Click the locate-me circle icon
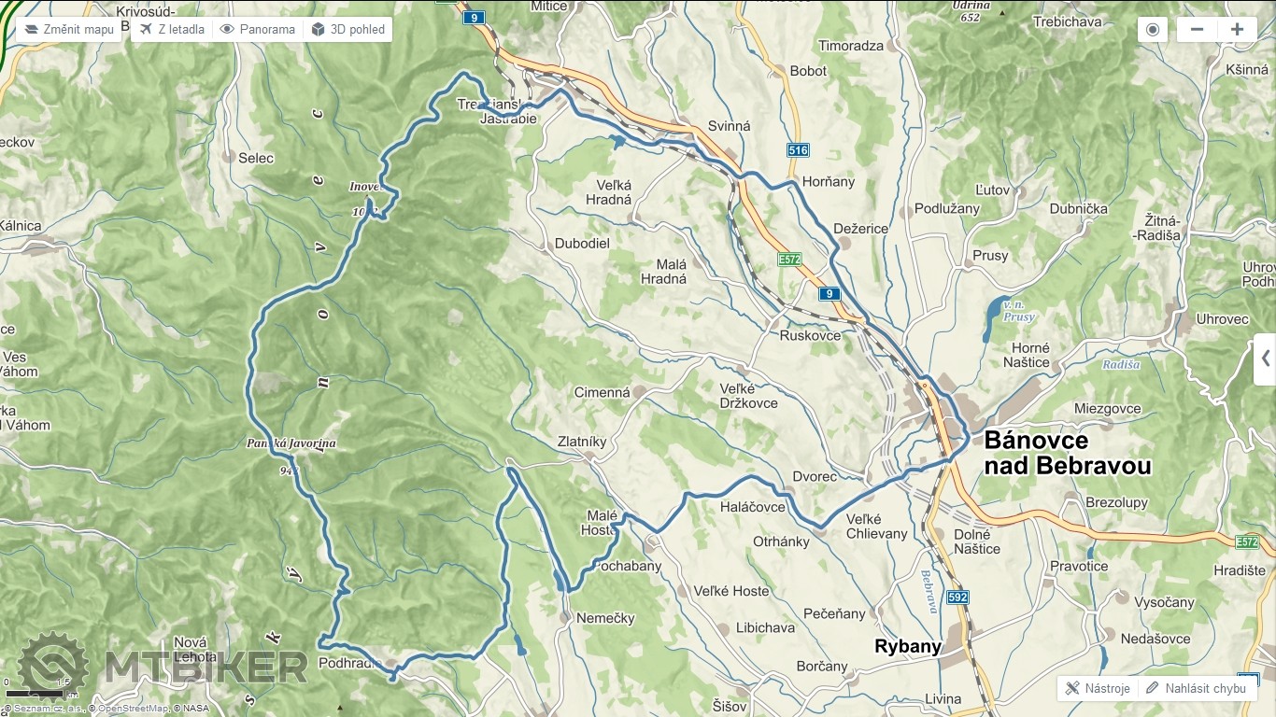 point(1152,29)
